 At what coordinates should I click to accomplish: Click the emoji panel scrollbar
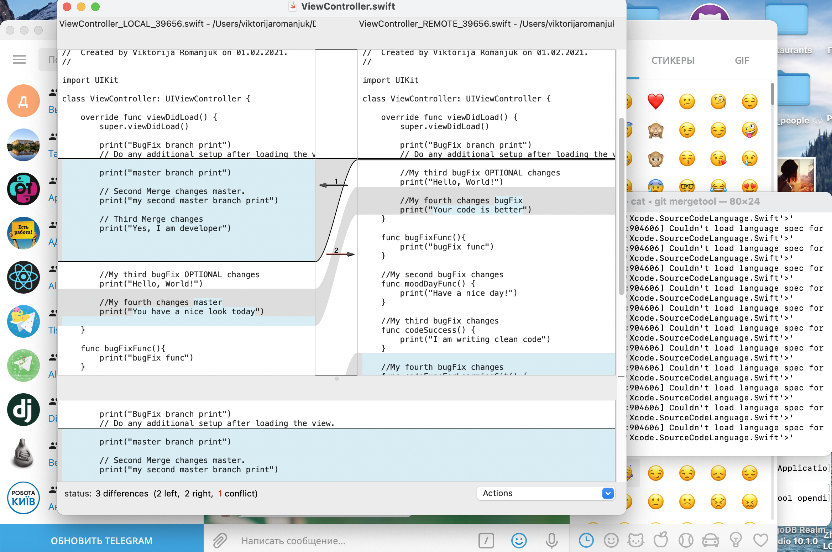772,94
